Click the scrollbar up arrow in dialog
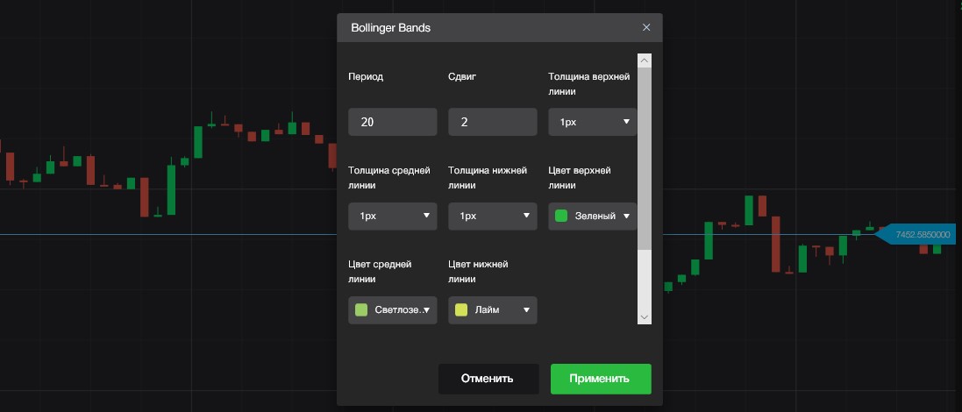Image resolution: width=962 pixels, height=412 pixels. coord(645,60)
